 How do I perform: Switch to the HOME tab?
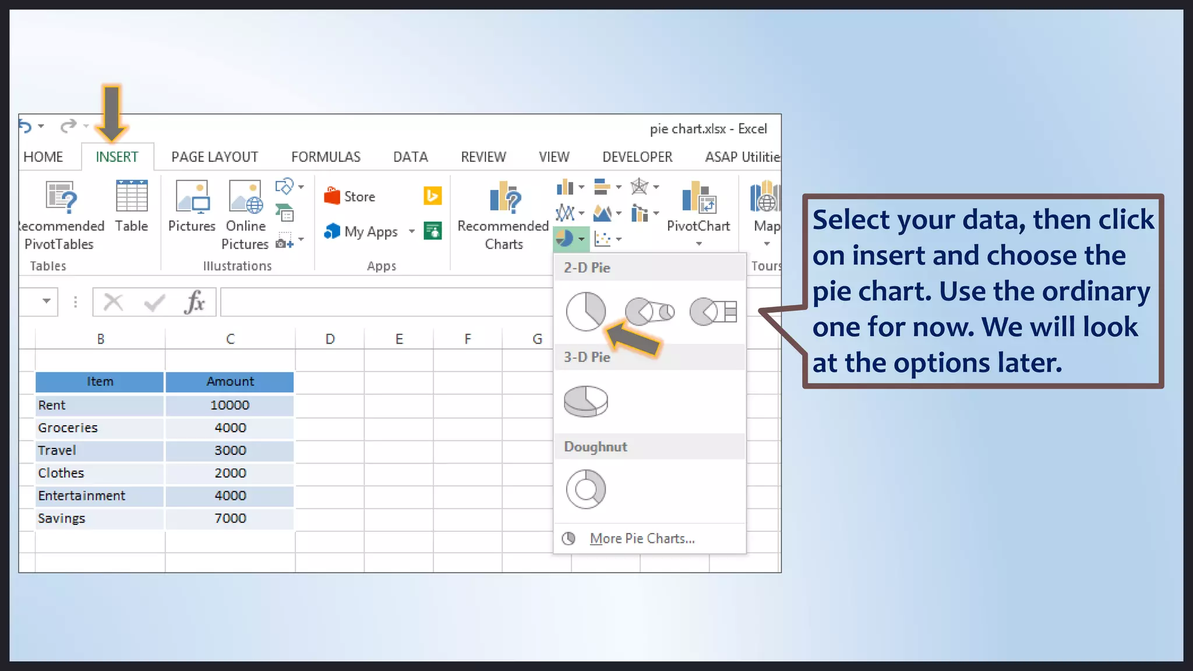click(x=43, y=157)
